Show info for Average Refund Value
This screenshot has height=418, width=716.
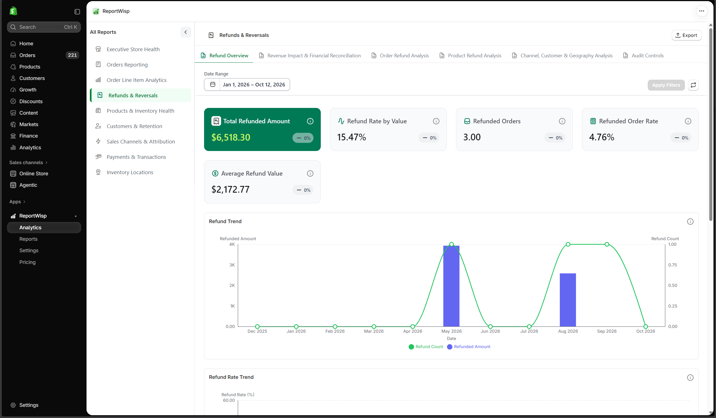pos(310,173)
